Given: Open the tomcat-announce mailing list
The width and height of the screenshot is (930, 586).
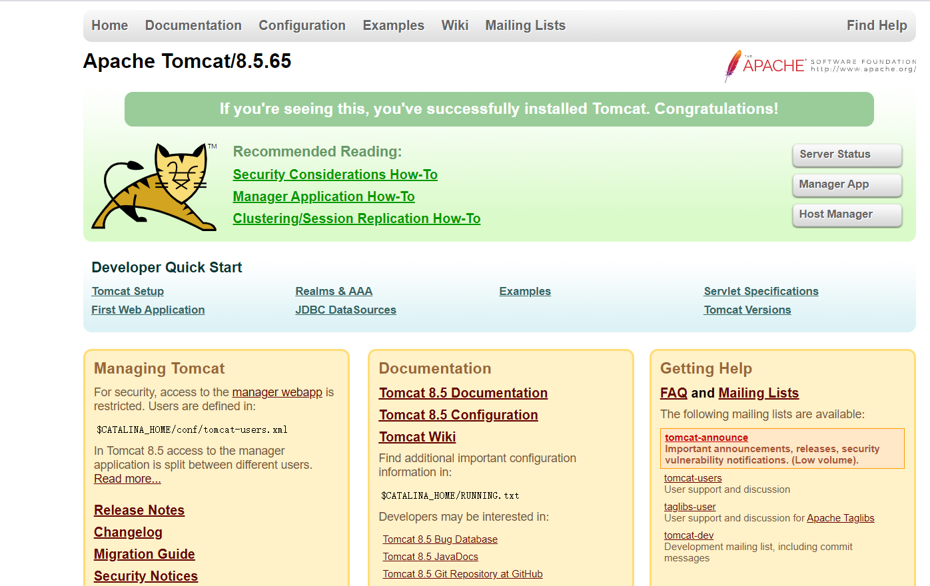Looking at the screenshot, I should (x=706, y=438).
